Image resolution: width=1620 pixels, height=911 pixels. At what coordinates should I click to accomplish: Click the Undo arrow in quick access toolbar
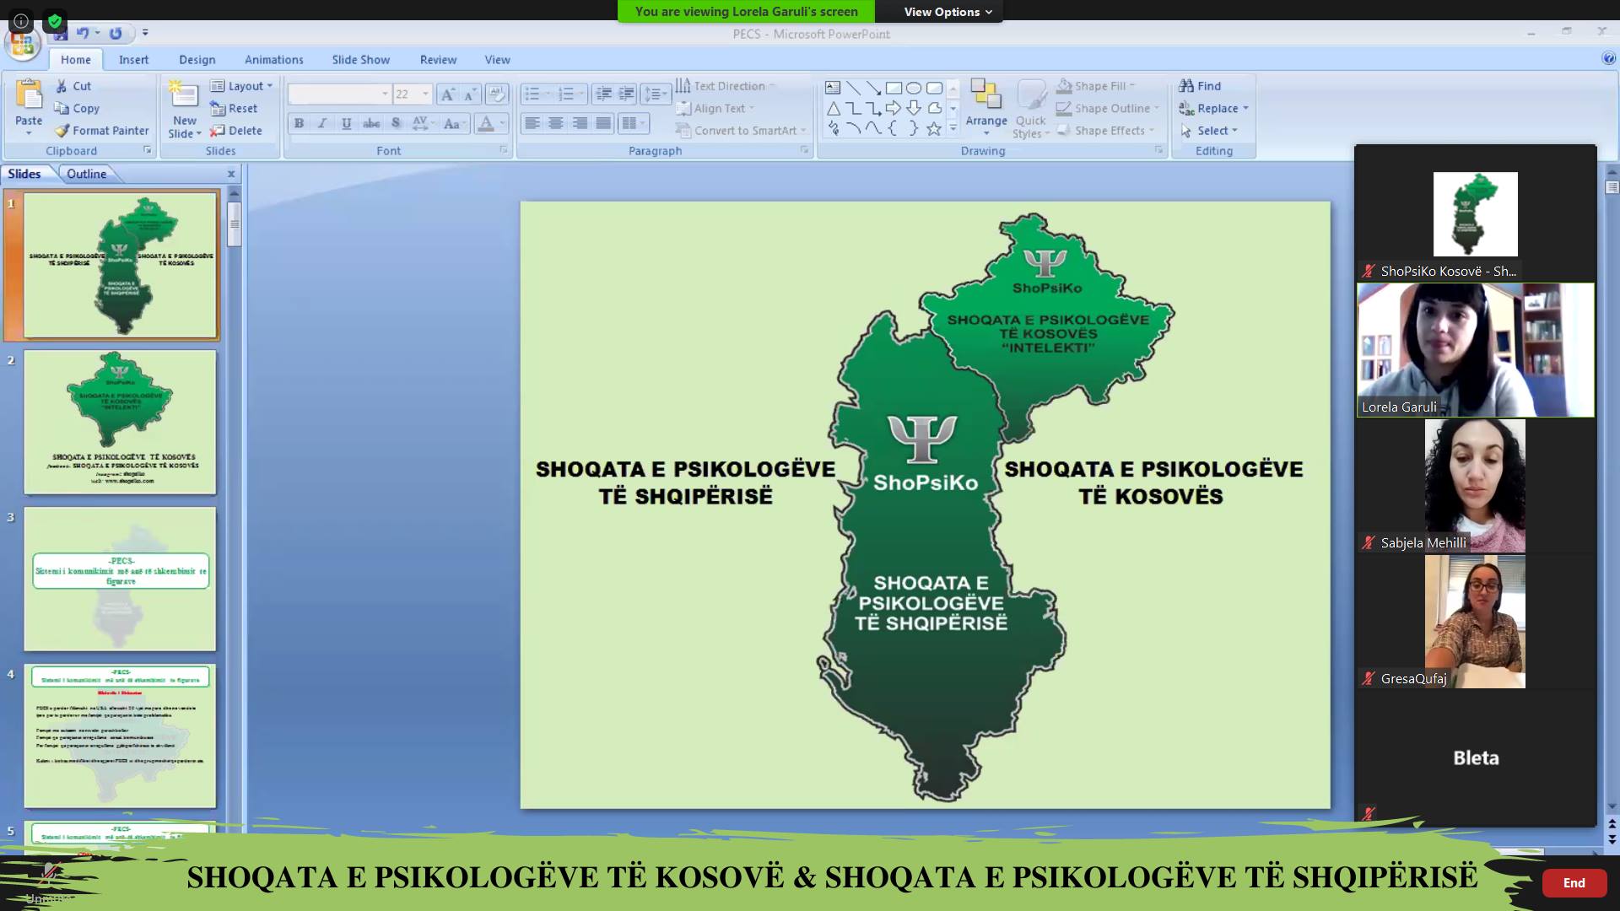(x=83, y=33)
